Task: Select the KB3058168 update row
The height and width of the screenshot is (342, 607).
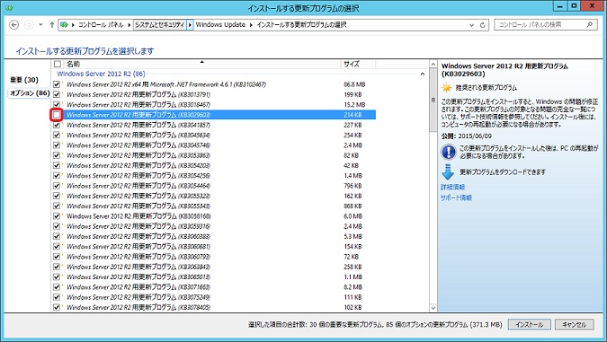Action: pyautogui.click(x=214, y=216)
